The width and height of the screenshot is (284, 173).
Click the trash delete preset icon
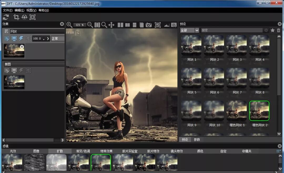click(x=279, y=30)
